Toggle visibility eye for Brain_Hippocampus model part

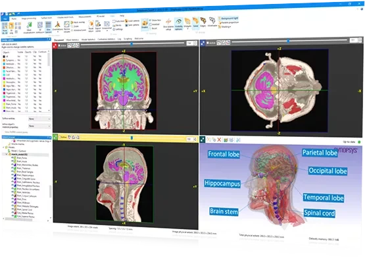point(12,175)
